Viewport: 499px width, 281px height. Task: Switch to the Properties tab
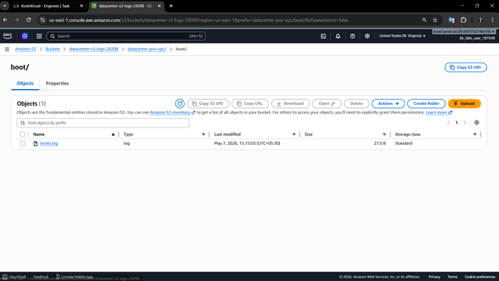[x=57, y=83]
